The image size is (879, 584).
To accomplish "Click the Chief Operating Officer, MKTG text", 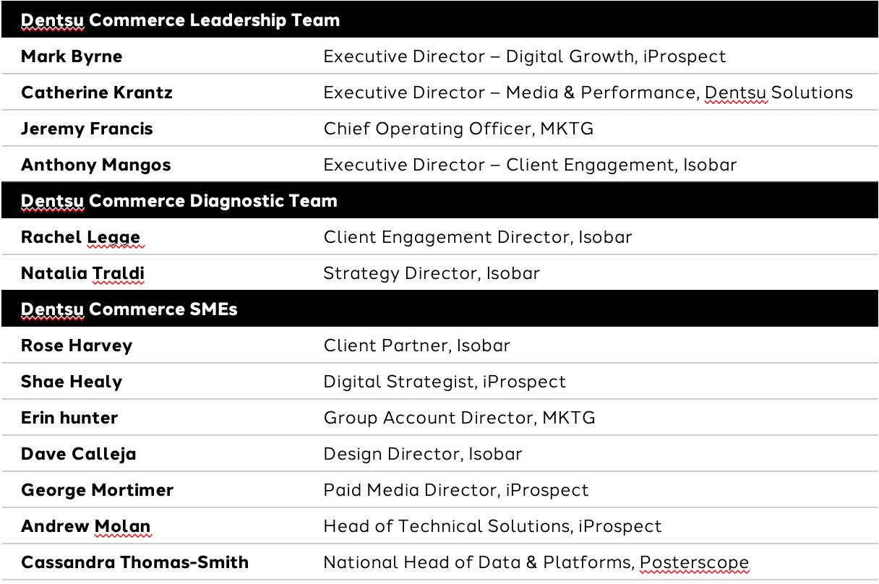I will (458, 129).
